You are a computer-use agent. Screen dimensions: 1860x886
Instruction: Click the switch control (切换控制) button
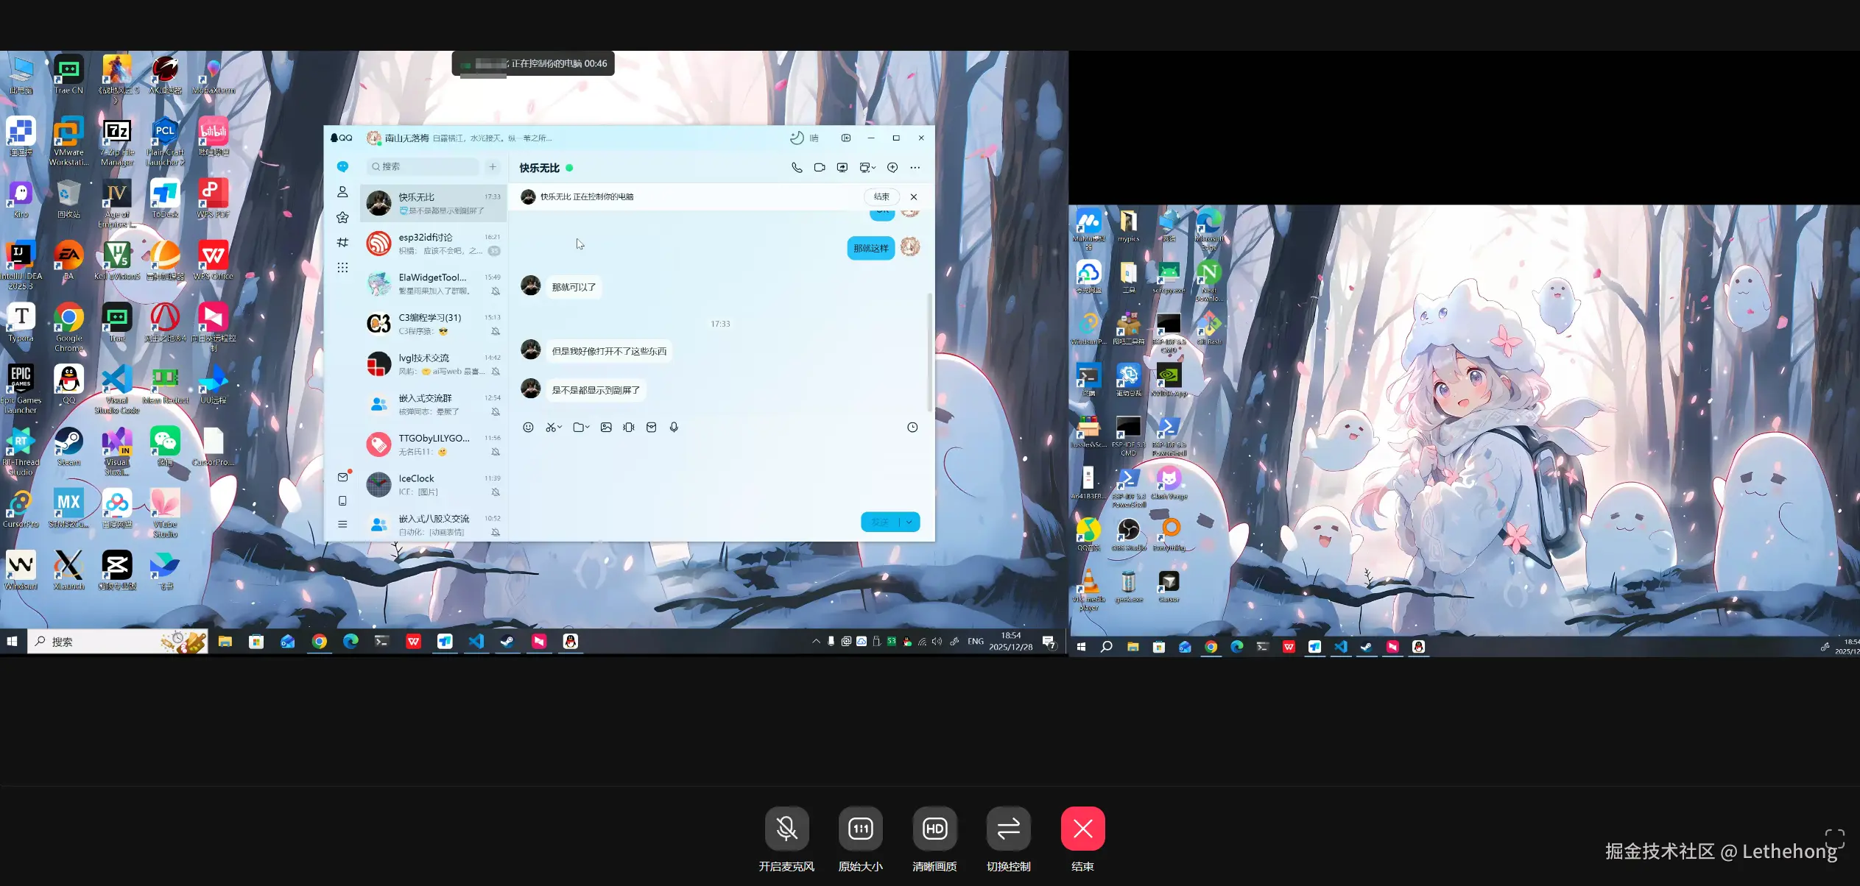[x=1008, y=829]
